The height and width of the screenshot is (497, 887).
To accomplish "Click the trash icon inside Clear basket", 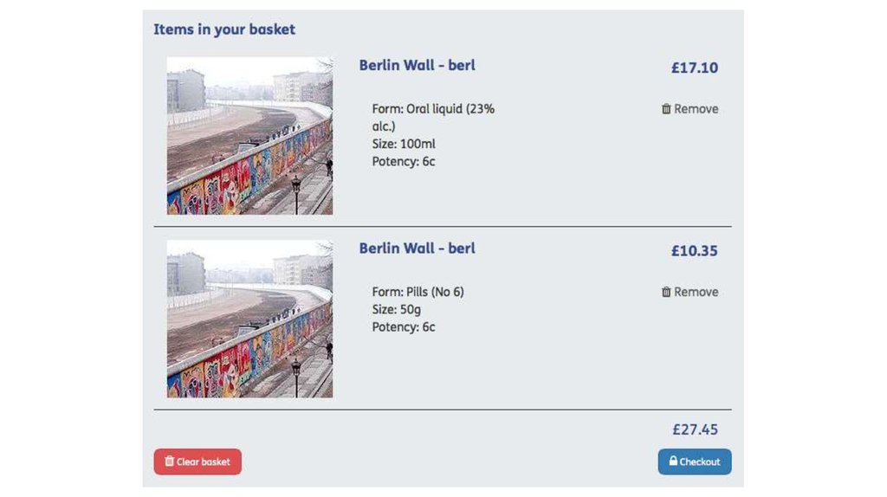I will coord(169,461).
